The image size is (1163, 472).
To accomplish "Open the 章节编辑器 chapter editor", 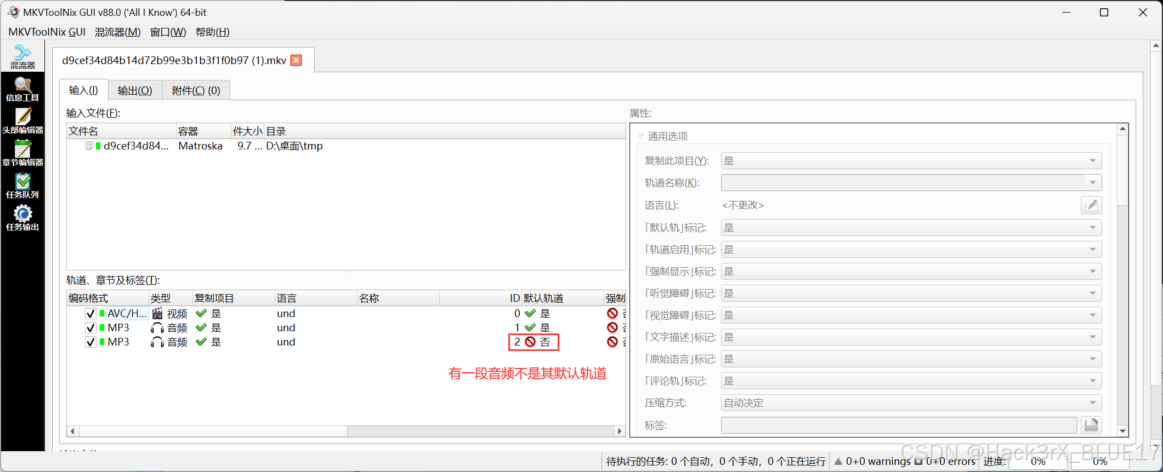I will pos(22,154).
